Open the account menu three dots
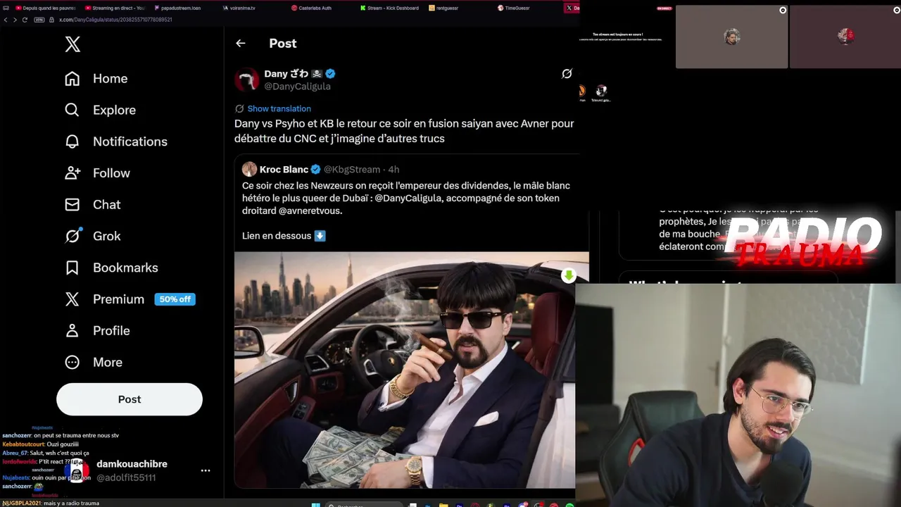Image resolution: width=901 pixels, height=507 pixels. coord(206,470)
